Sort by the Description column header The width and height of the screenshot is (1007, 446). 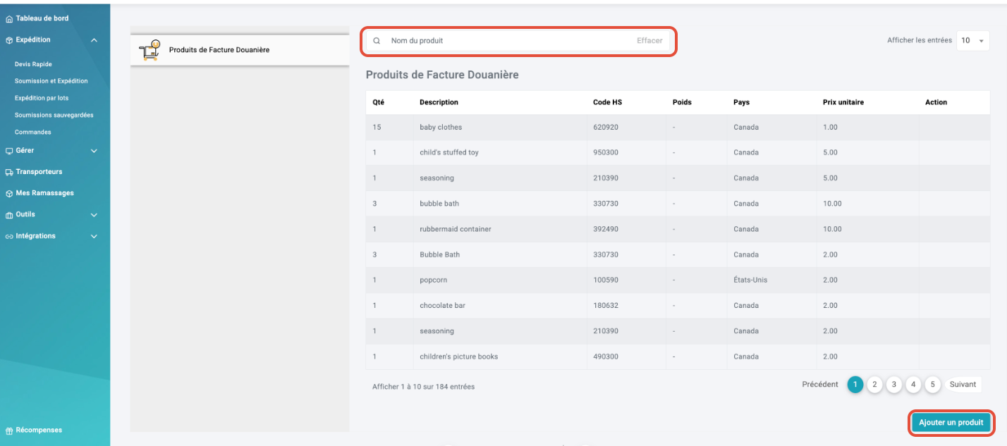point(439,102)
